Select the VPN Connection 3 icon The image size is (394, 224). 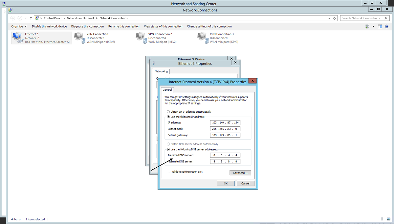(x=202, y=38)
